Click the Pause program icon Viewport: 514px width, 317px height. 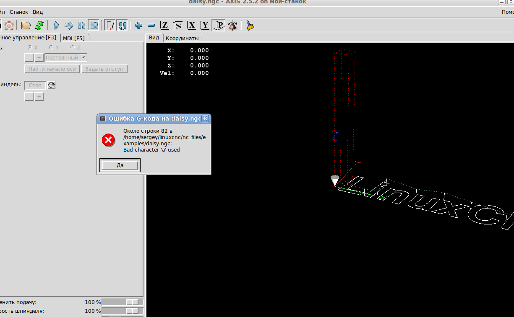[82, 26]
